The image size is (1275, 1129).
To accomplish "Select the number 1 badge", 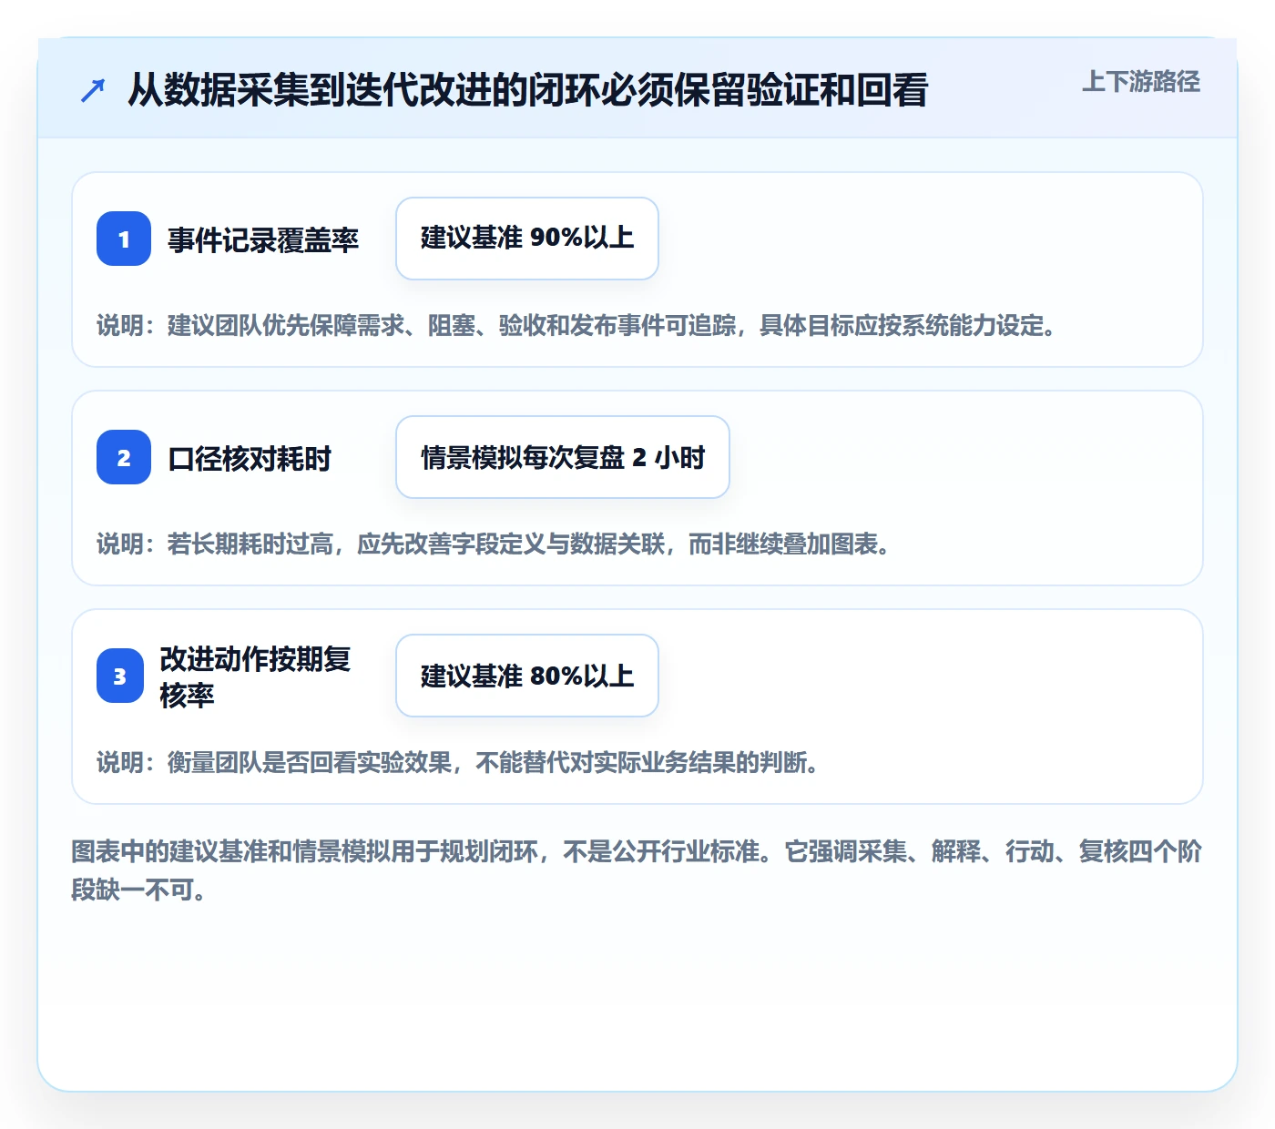I will click(x=124, y=239).
